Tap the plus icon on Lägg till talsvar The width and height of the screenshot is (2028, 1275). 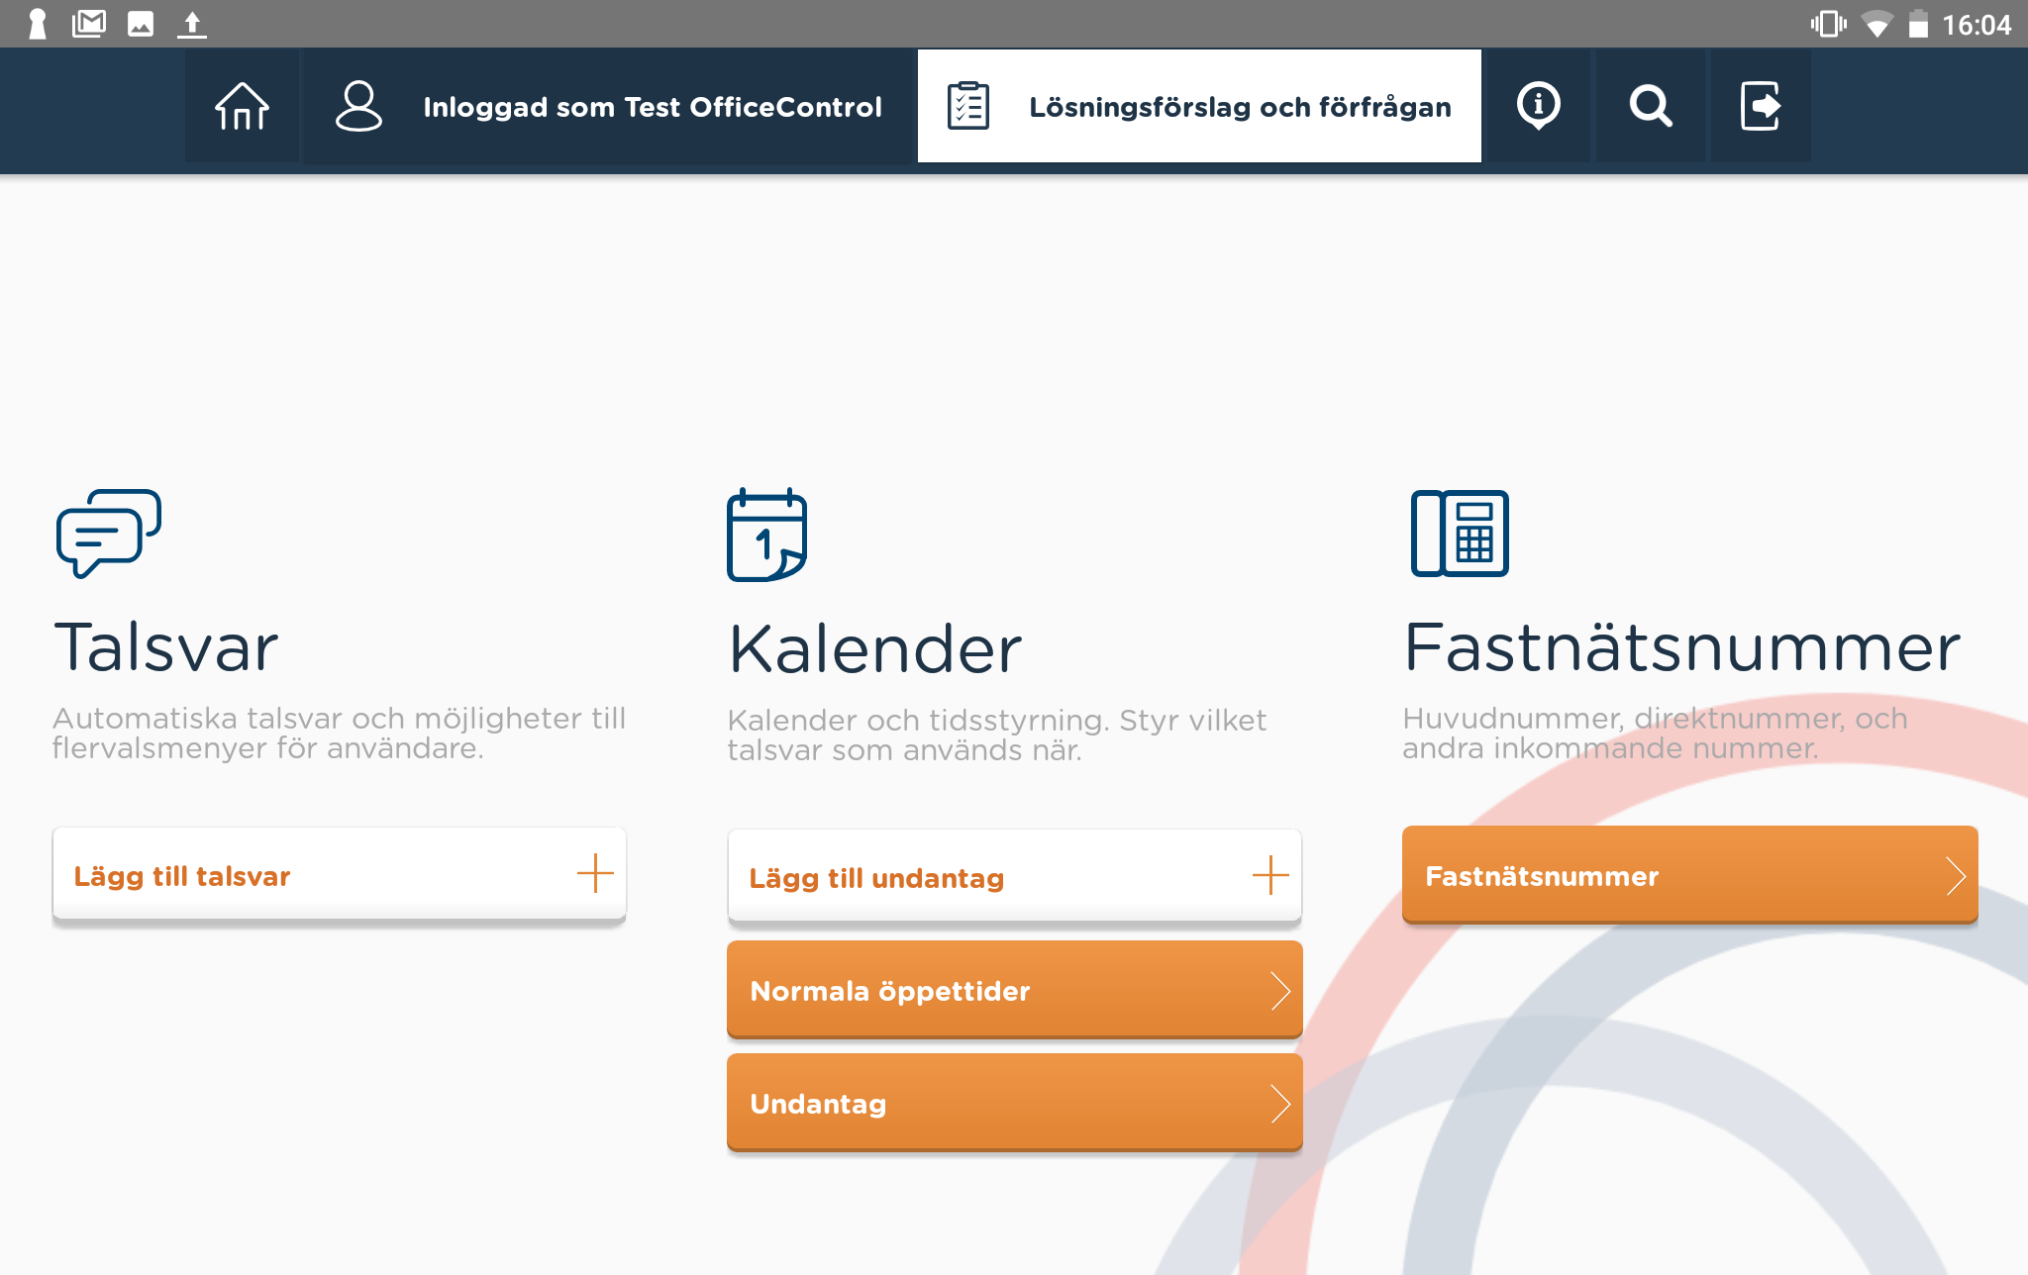[x=595, y=873]
